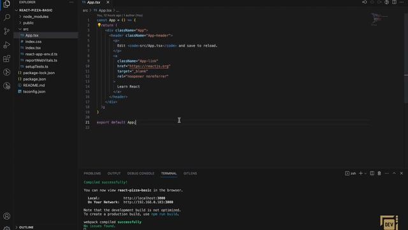Screen dimensions: 408x230
Task: Click the 'Learn React' text on line 14
Action: coord(129,87)
